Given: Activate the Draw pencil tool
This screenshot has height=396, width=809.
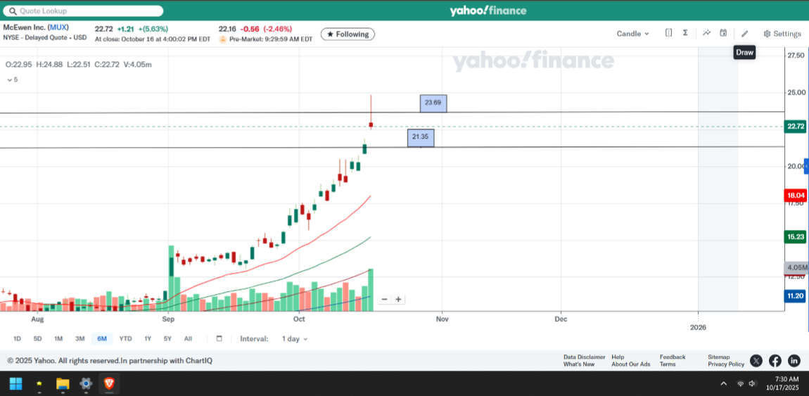Looking at the screenshot, I should coord(745,33).
